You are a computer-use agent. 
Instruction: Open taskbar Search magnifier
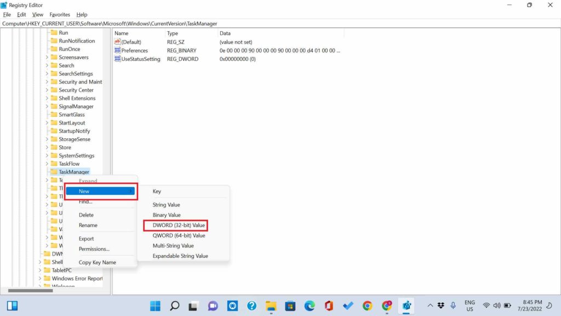(x=175, y=306)
